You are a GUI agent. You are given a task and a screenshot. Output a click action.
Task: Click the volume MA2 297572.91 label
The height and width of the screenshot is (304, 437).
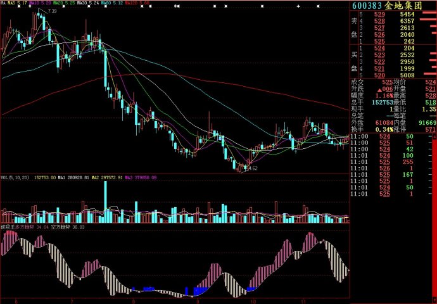[x=107, y=177]
